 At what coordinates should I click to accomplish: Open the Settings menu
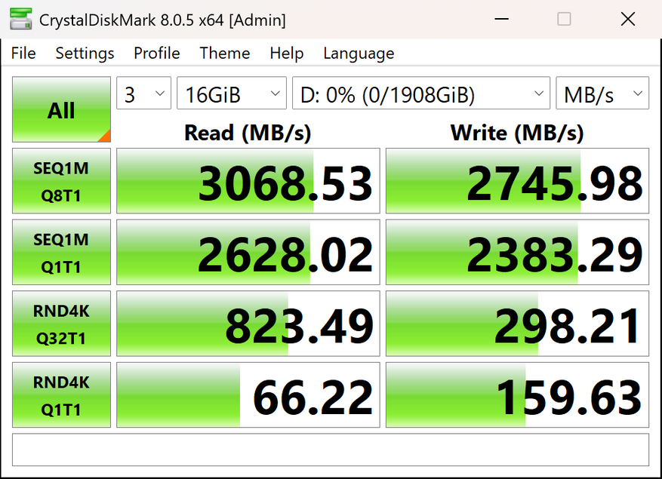(x=85, y=54)
